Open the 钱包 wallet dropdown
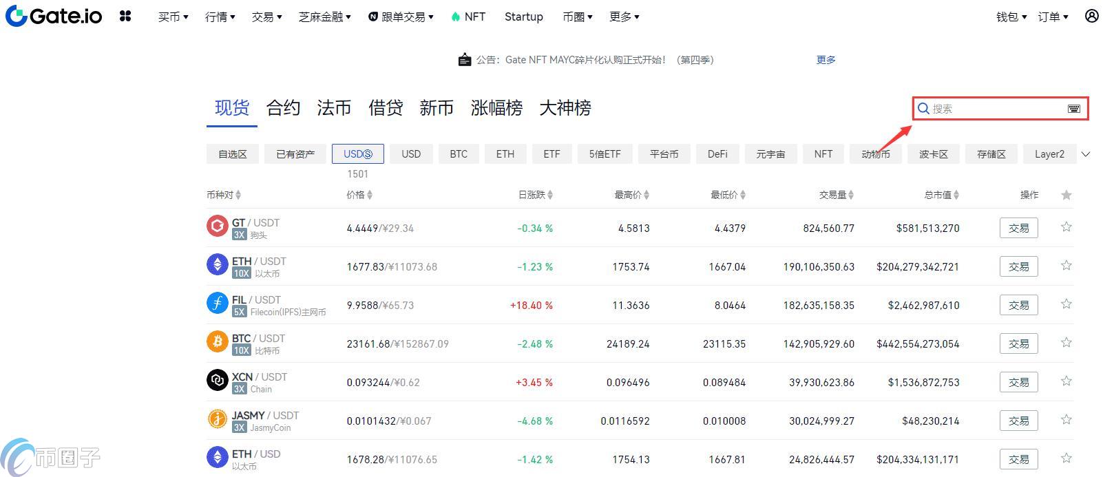The height and width of the screenshot is (477, 1114). pyautogui.click(x=1011, y=17)
